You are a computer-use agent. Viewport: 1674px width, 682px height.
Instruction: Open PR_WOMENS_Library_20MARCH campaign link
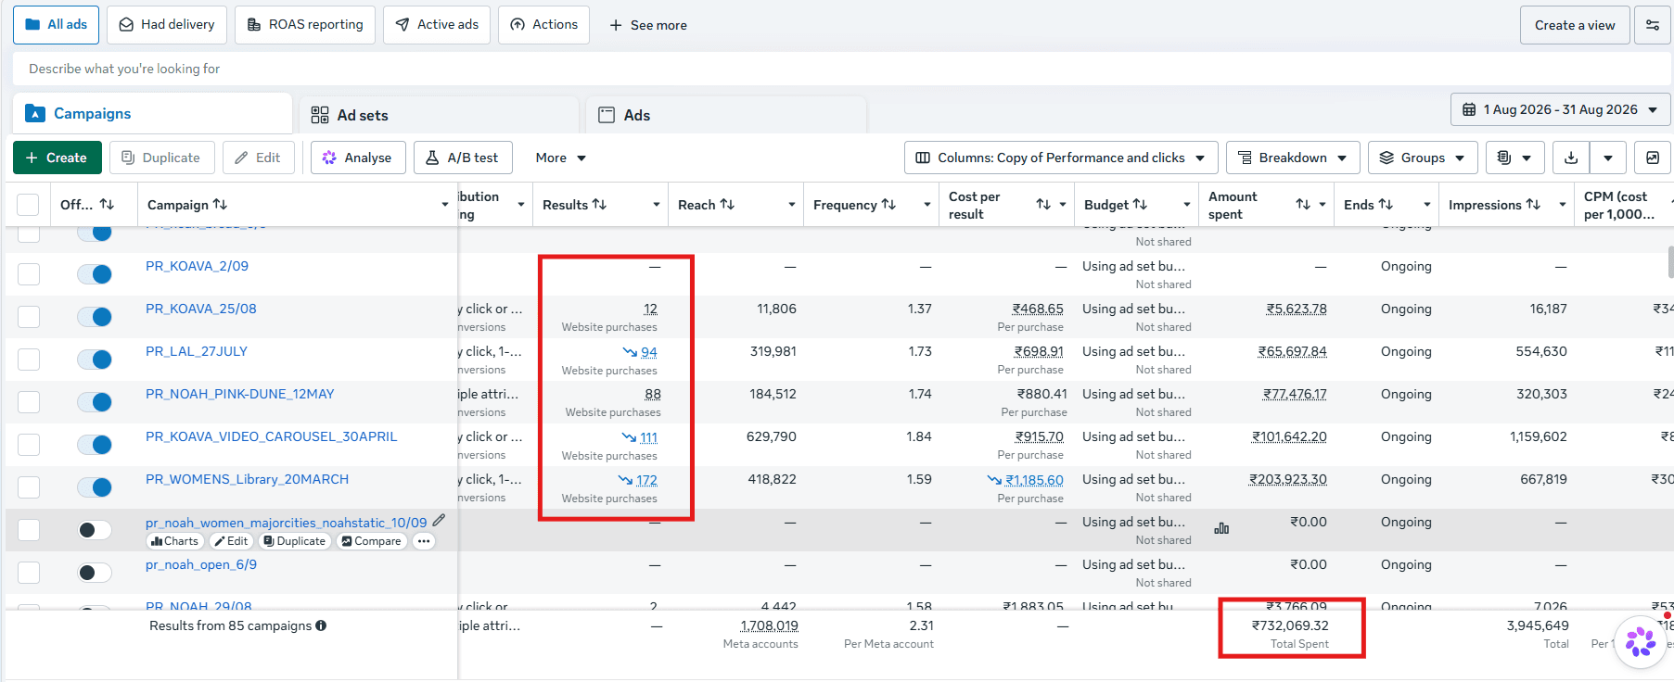click(247, 479)
